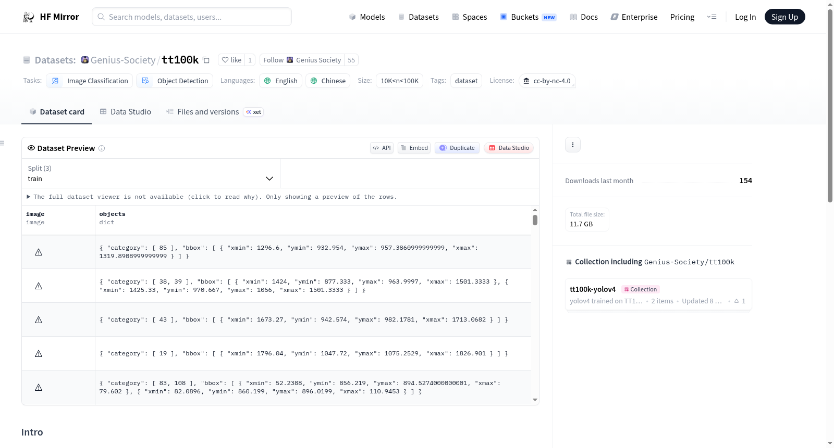Screen dimensions: 834x448
Task: Focus the search models, datasets, users field
Action: pos(192,17)
